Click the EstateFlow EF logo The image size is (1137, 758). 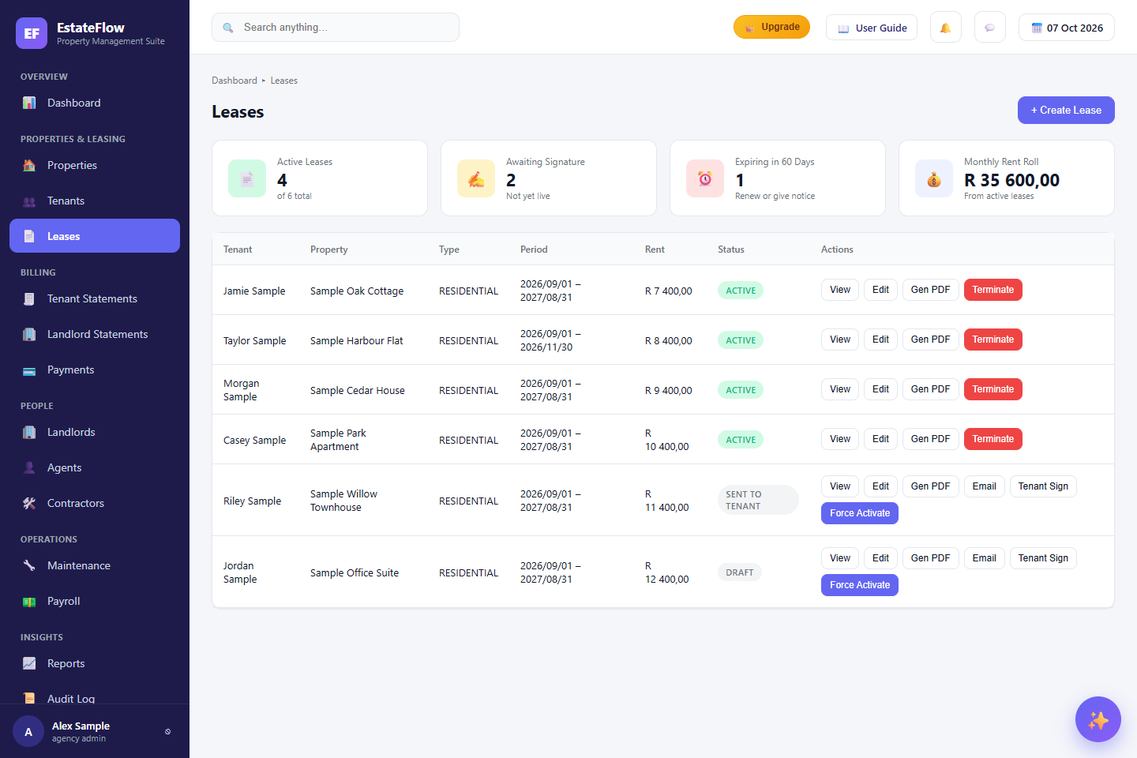tap(32, 33)
